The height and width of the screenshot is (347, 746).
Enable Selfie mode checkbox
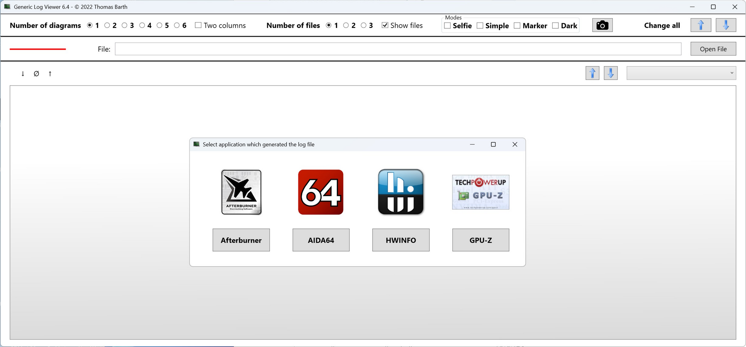(x=448, y=25)
